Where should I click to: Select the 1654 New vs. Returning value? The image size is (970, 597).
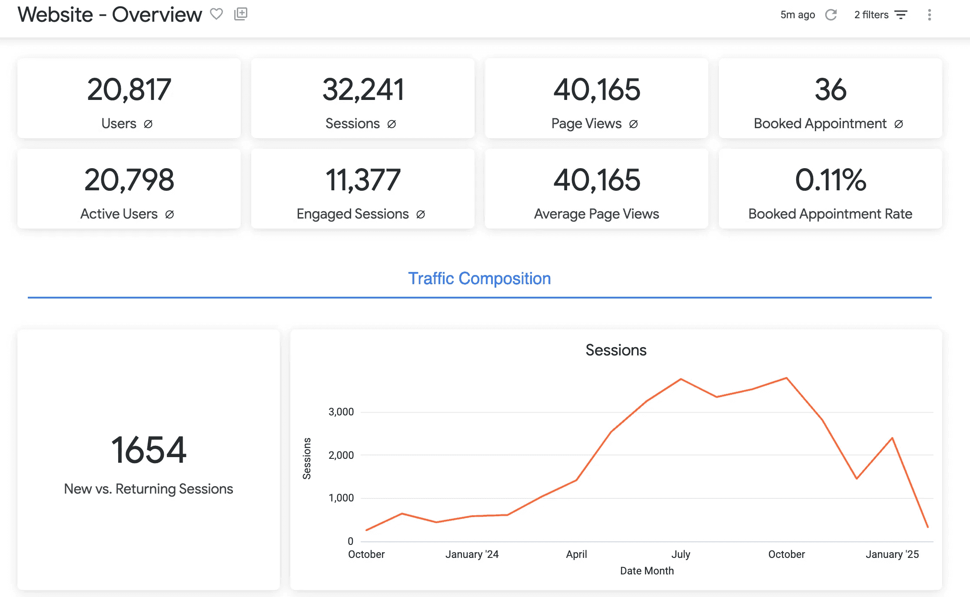point(149,450)
